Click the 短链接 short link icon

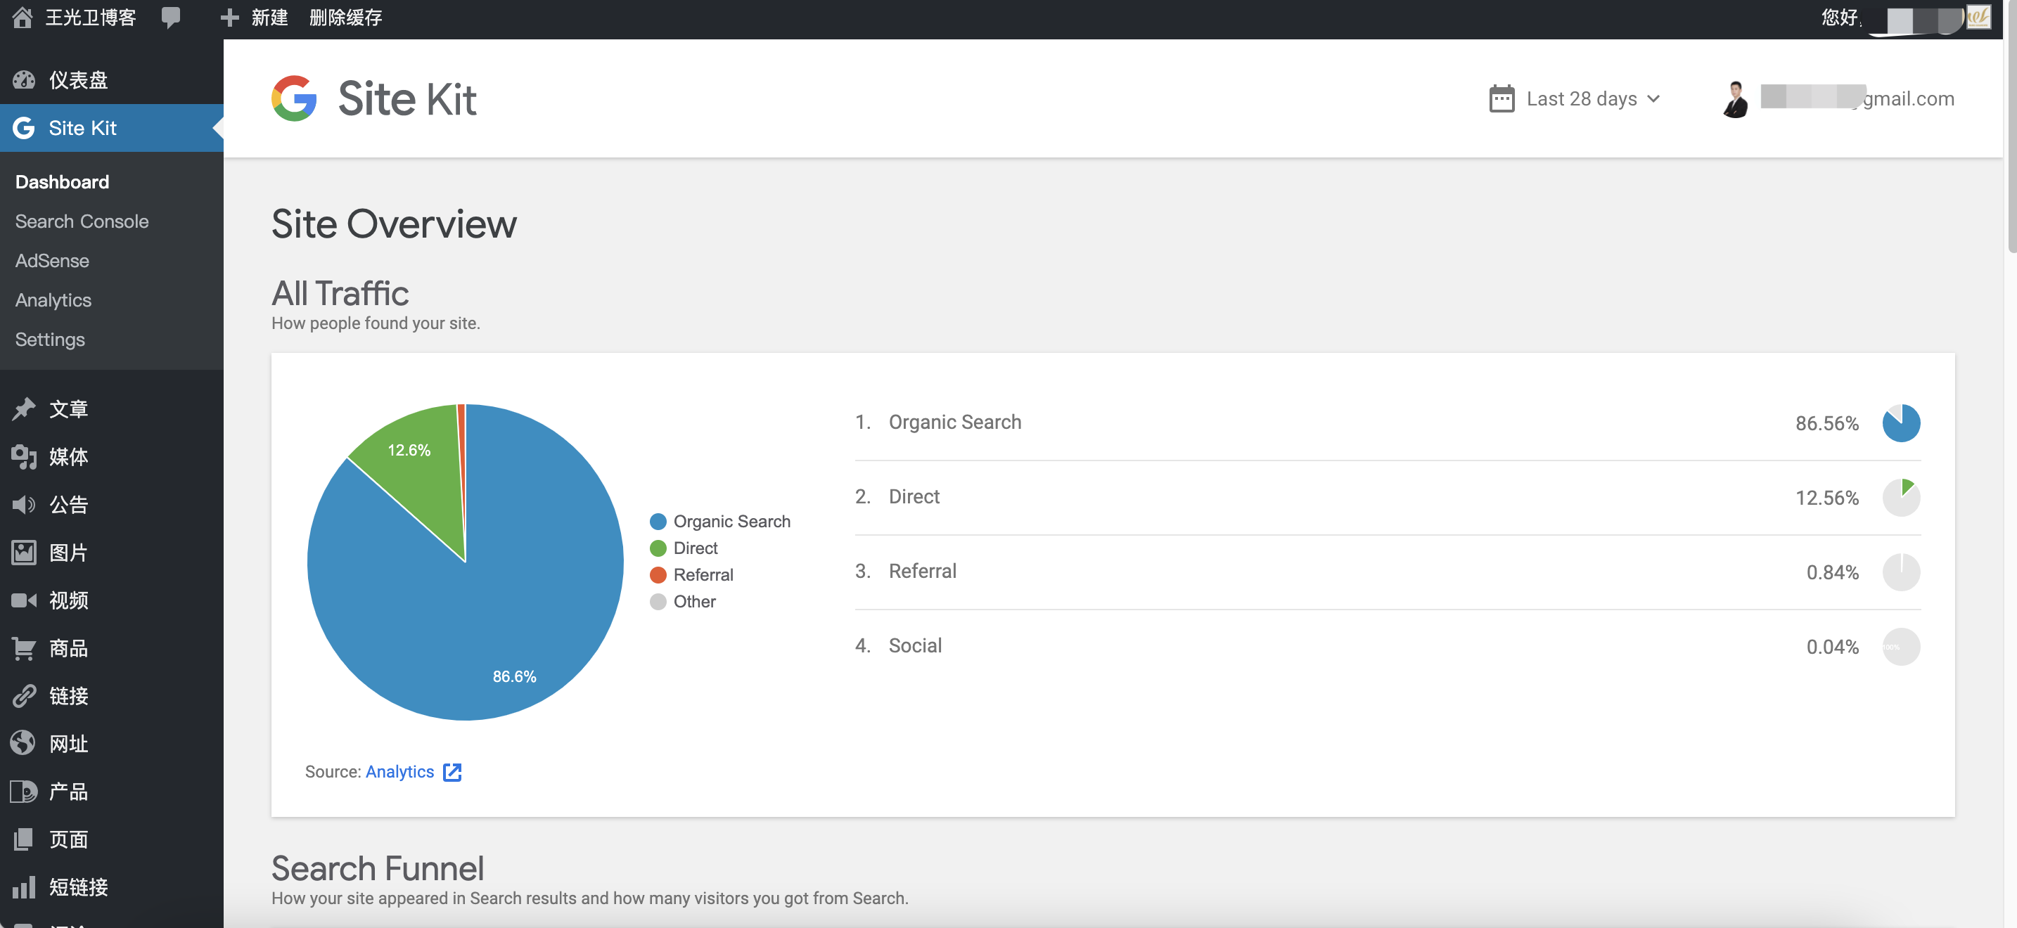click(22, 886)
